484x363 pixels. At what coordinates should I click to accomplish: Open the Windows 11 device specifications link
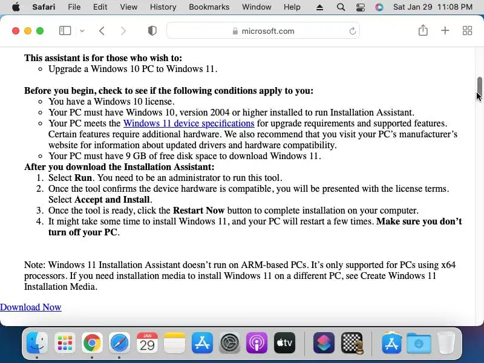(189, 123)
